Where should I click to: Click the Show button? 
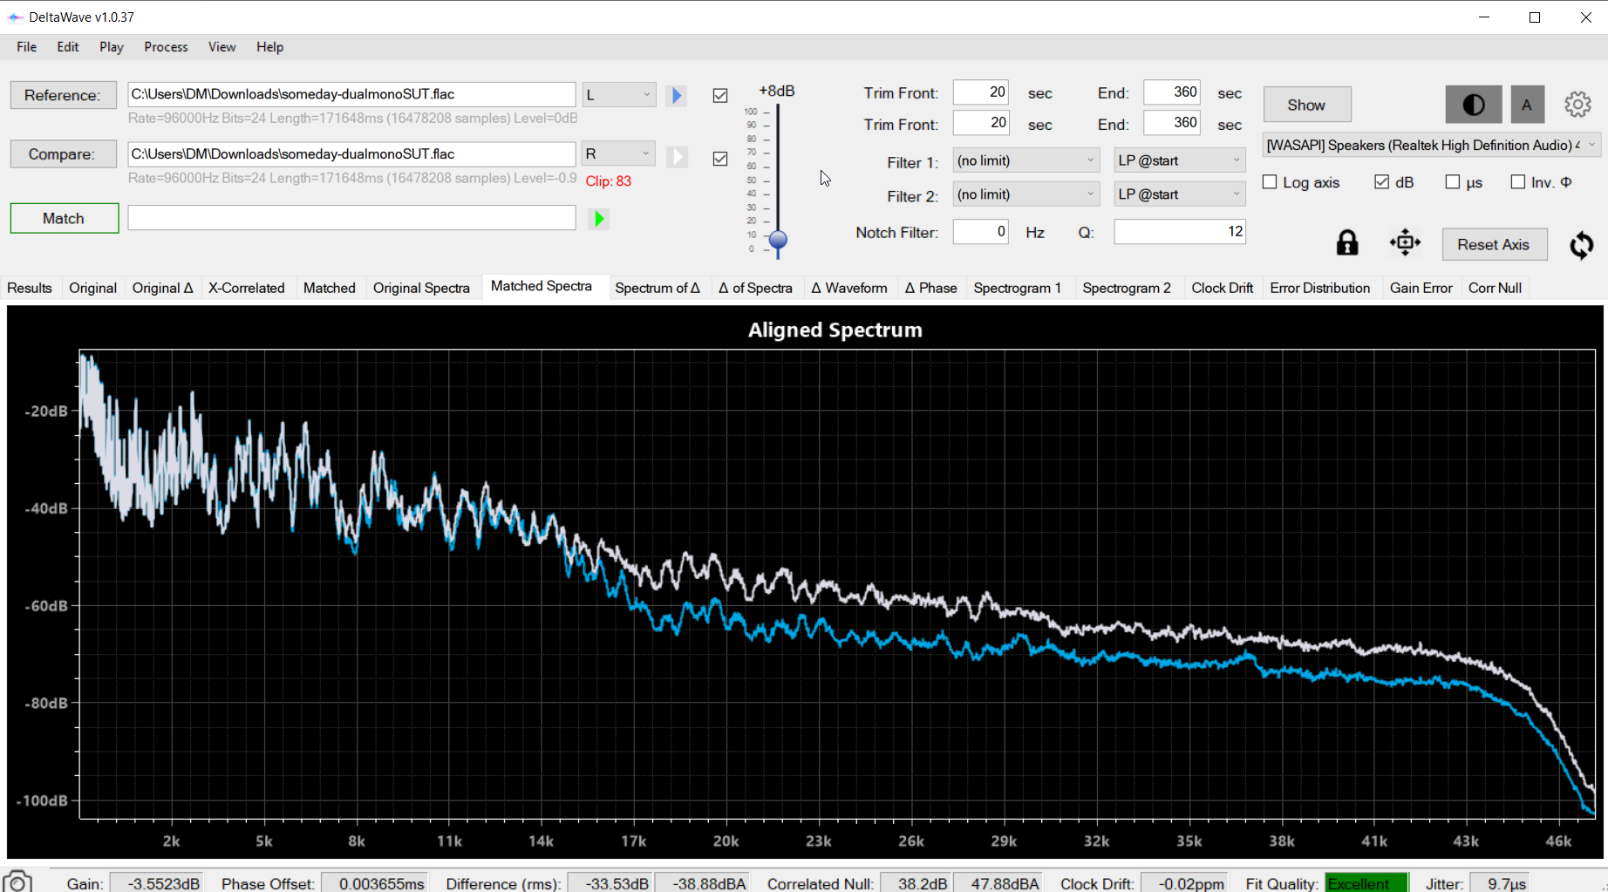[x=1307, y=105]
